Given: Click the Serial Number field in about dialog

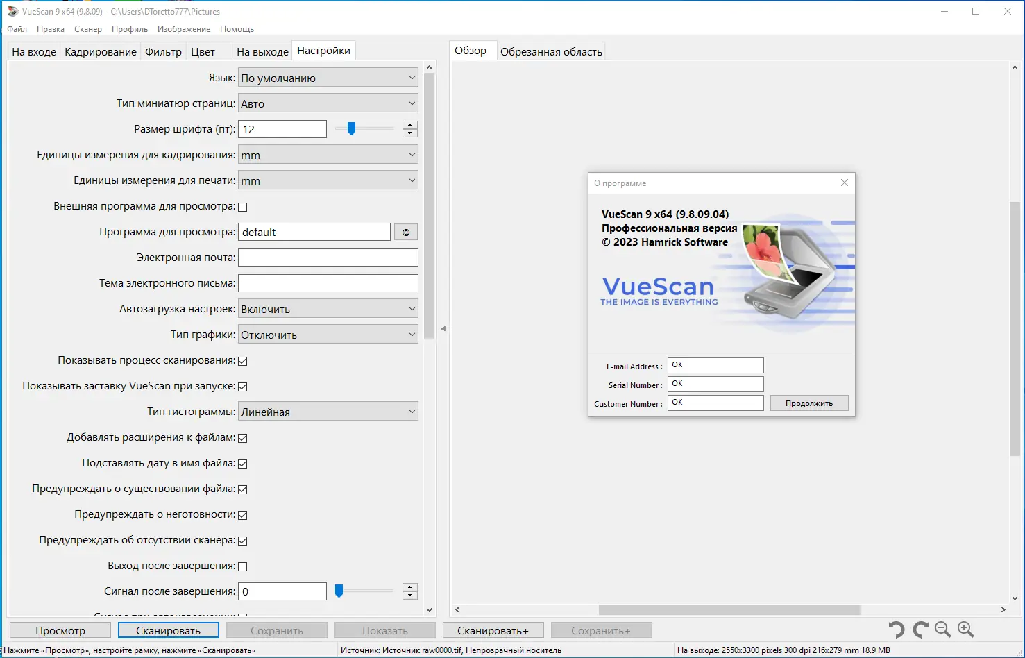Looking at the screenshot, I should [x=715, y=384].
